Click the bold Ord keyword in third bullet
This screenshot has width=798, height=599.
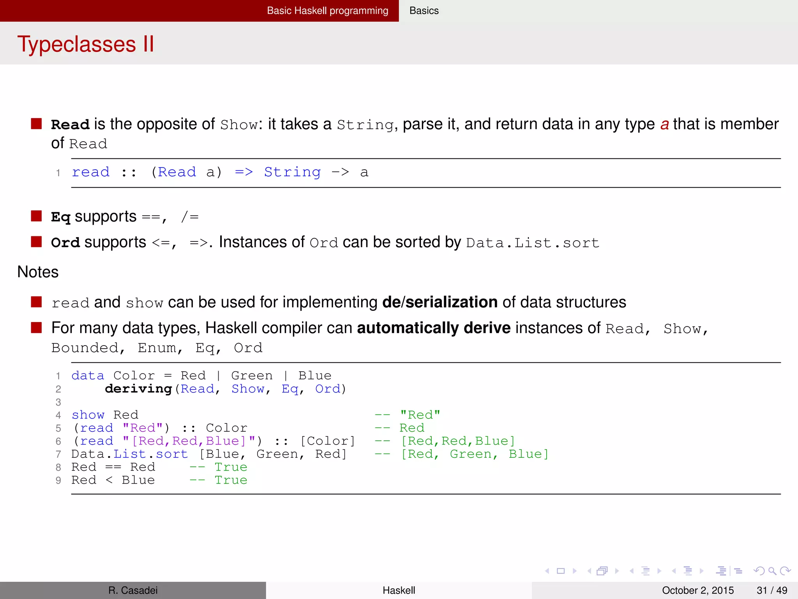coord(65,243)
